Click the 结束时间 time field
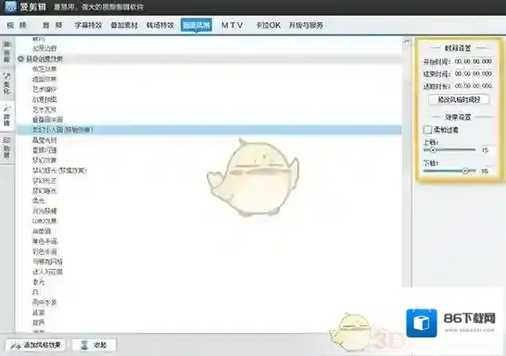Viewport: 506px width, 356px height. 473,74
